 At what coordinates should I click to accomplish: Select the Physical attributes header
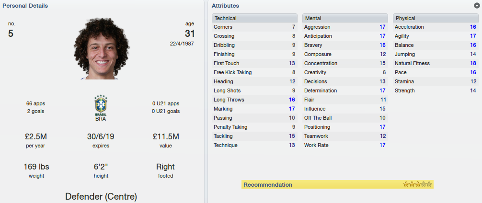click(x=436, y=18)
